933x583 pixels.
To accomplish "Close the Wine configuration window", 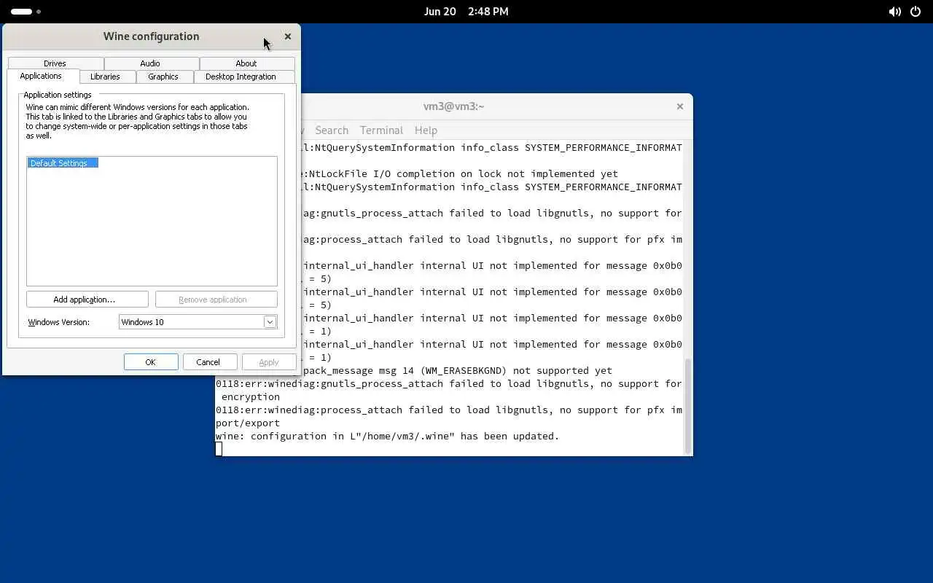I will point(288,36).
